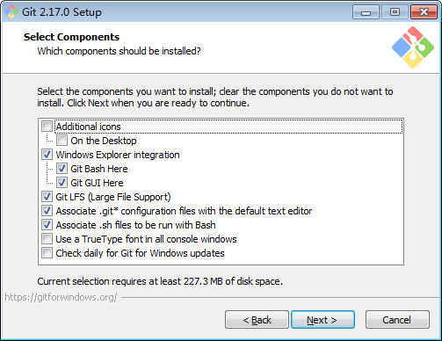Uncheck Associate .git* configuration files option
This screenshot has width=442, height=341.
click(47, 211)
